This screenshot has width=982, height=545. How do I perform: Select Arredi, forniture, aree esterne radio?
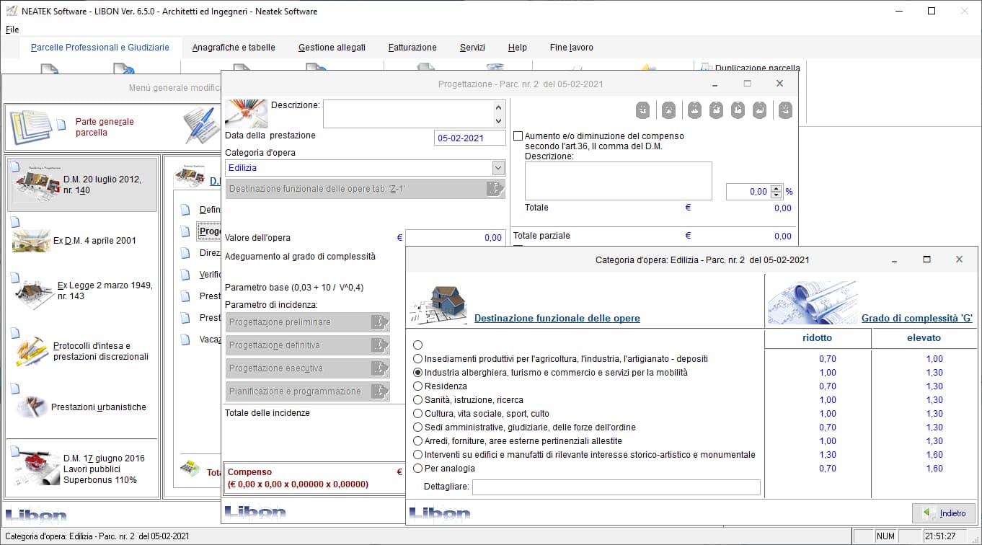(417, 441)
